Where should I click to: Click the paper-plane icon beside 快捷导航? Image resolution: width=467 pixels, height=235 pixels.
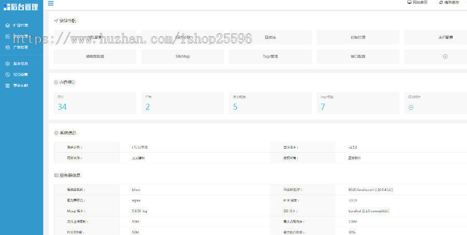pyautogui.click(x=56, y=21)
